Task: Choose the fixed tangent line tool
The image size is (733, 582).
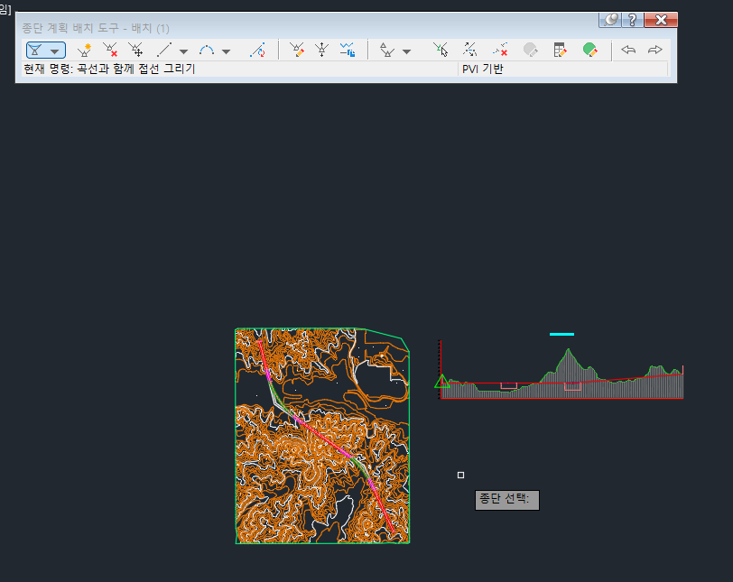Action: pos(164,51)
